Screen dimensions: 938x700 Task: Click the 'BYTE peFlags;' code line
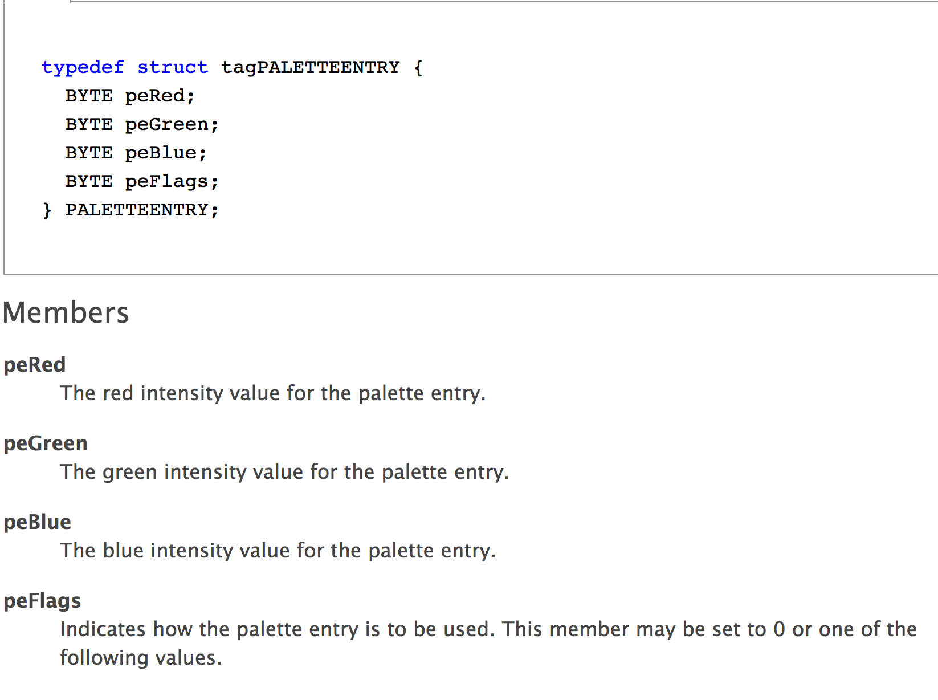142,181
